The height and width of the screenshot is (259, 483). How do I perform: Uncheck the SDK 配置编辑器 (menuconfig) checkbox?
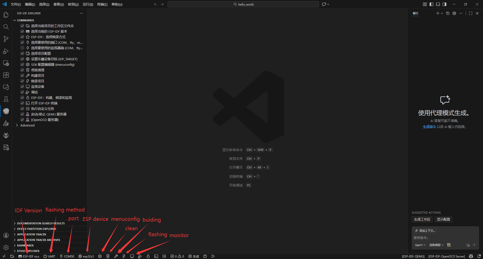22,64
